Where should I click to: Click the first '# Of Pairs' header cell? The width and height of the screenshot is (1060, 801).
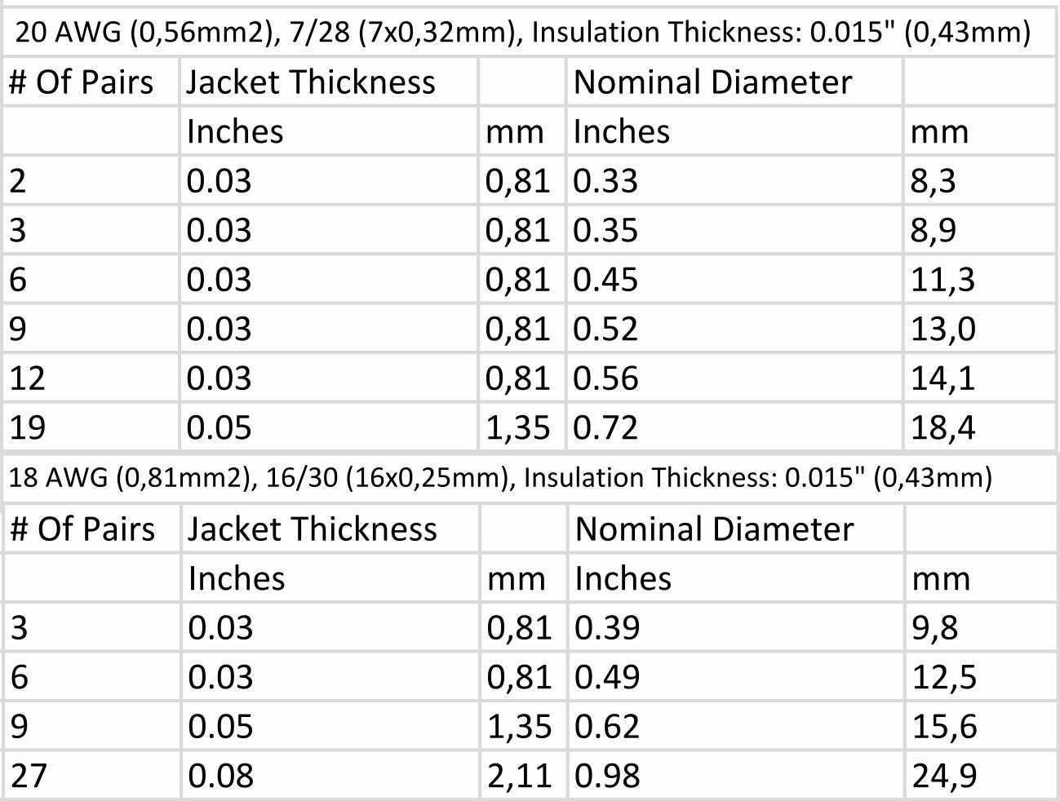click(x=91, y=82)
